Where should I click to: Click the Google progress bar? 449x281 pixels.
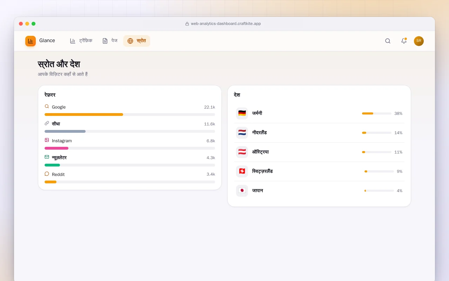(130, 115)
